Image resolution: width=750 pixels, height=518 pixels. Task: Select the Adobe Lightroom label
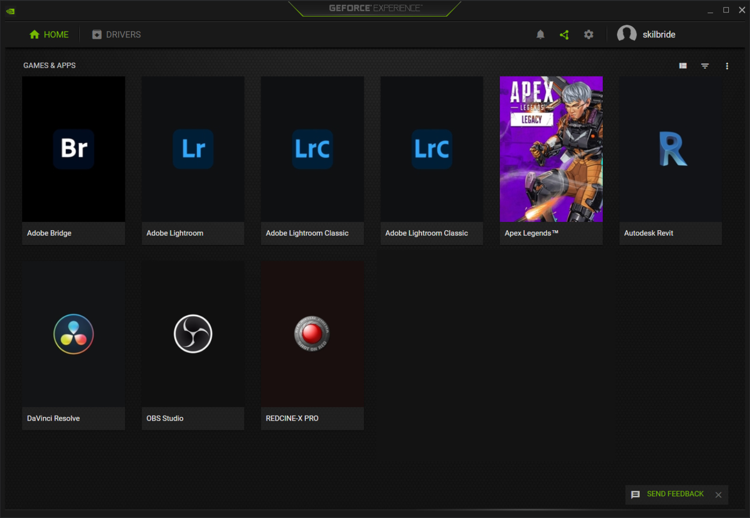(x=175, y=233)
